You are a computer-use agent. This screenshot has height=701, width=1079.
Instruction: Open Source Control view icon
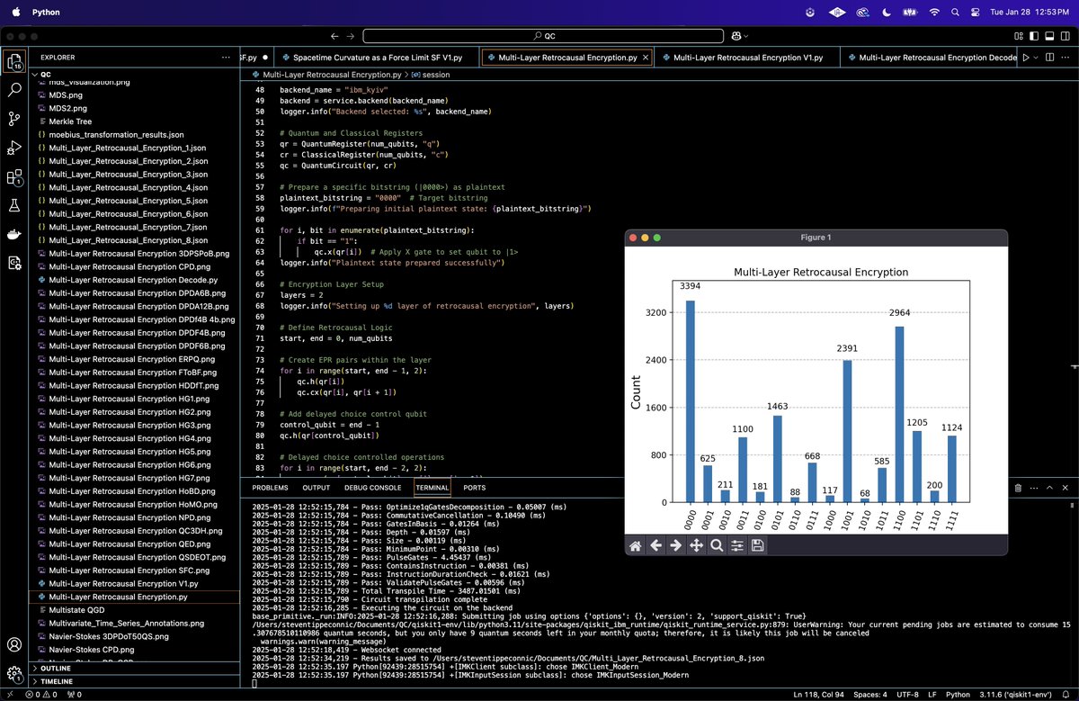click(x=14, y=119)
